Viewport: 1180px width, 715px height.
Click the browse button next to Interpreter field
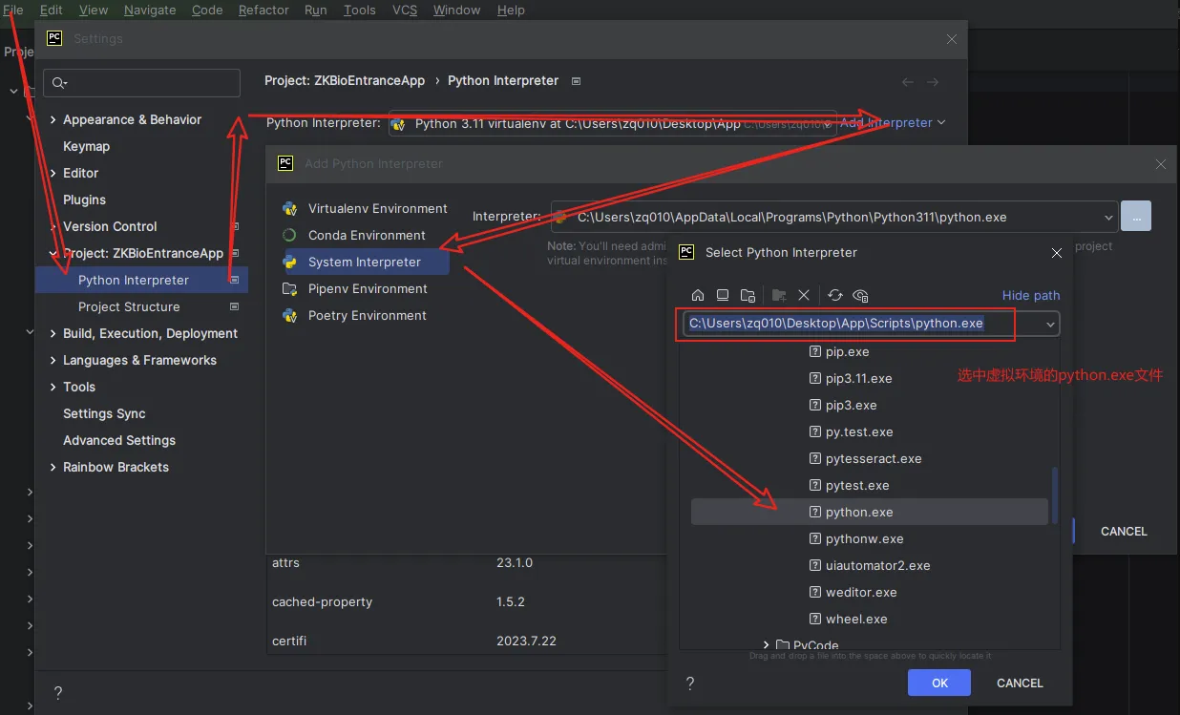pos(1135,217)
